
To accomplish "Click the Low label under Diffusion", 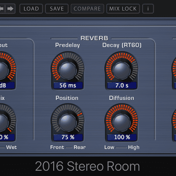I will pyautogui.click(x=109, y=147).
